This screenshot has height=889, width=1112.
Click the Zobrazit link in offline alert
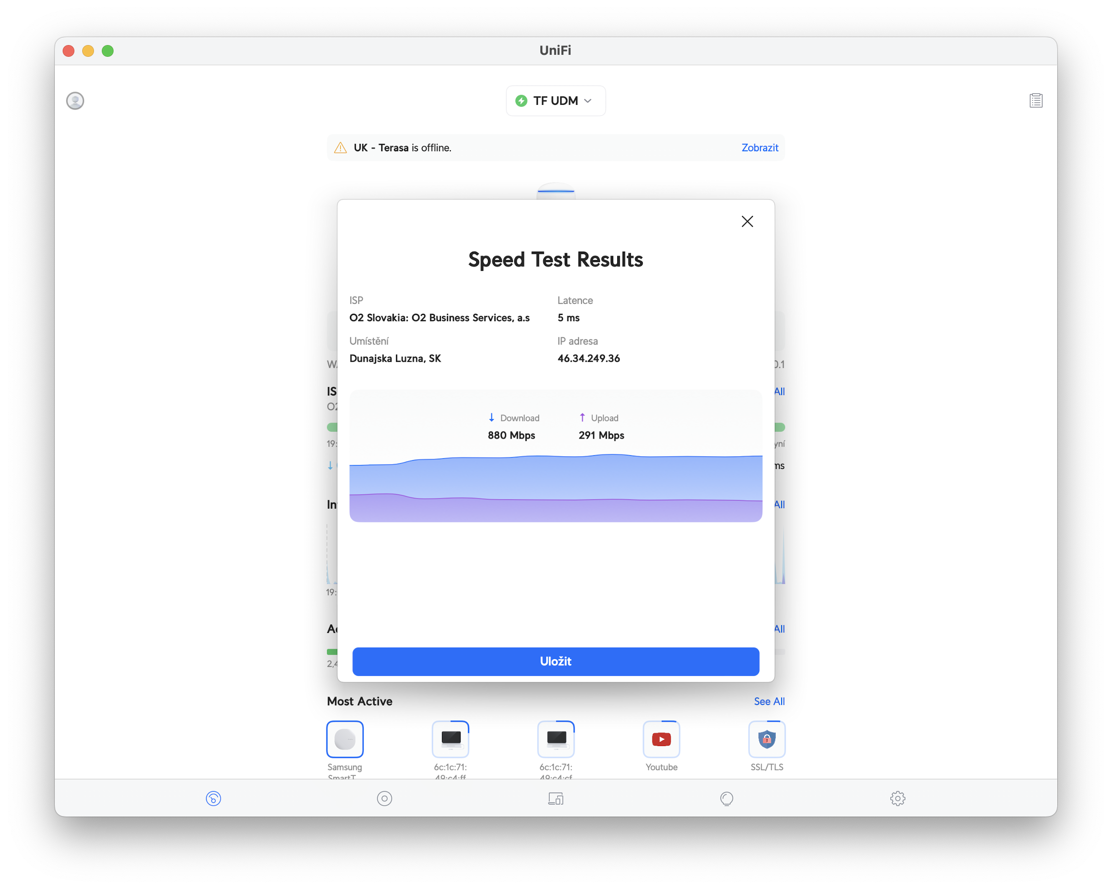[x=759, y=147]
